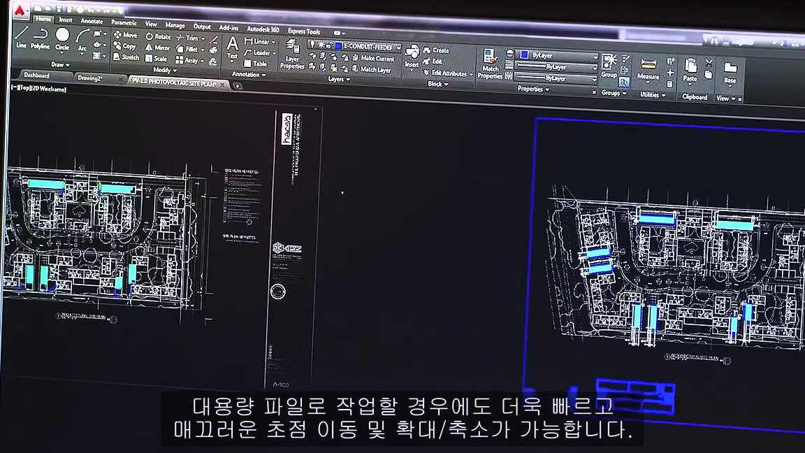Insert a Table from Annotation panel
Viewport: 805px width, 453px height.
pos(255,64)
